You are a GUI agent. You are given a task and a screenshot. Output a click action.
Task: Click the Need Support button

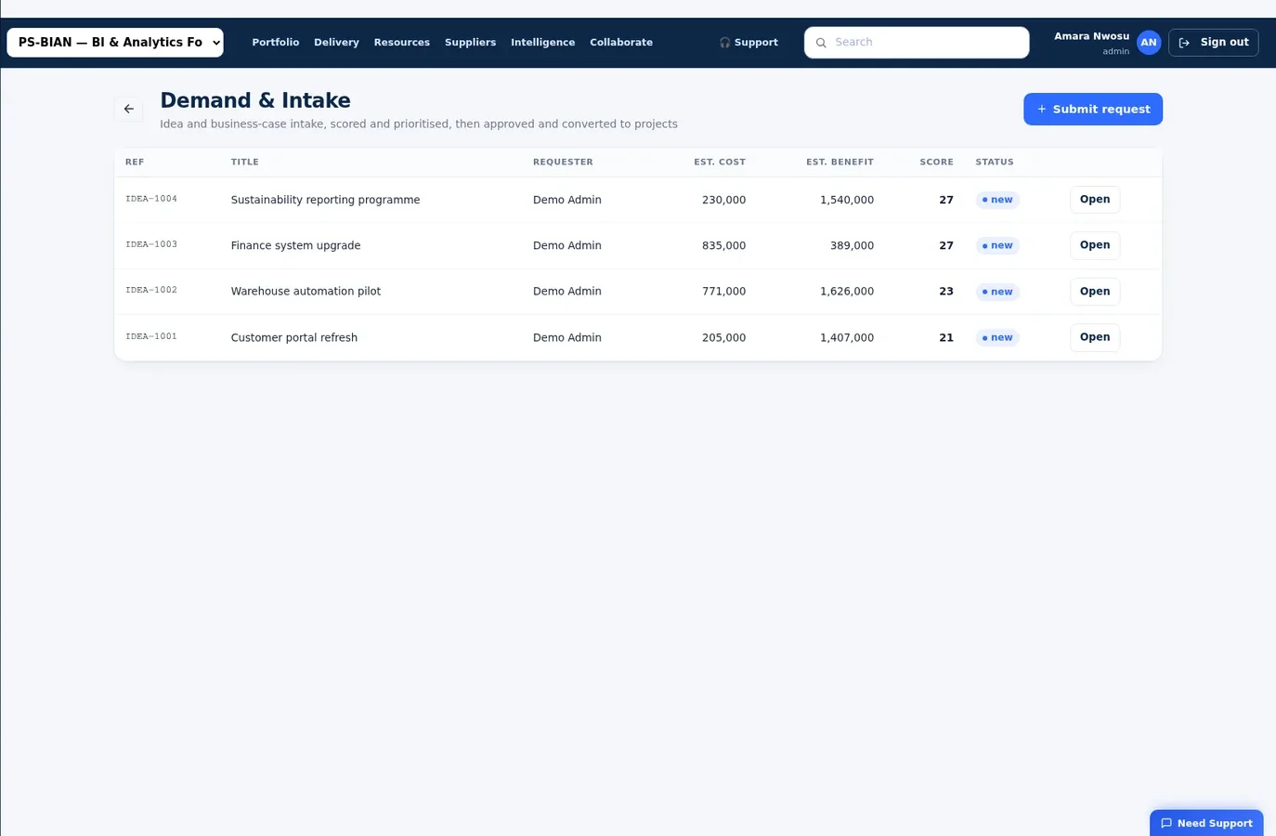(1206, 823)
